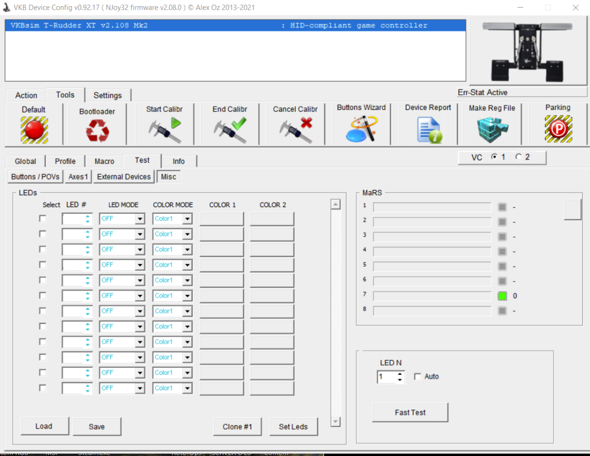Click COLOR 1 swatch in second LED row
The image size is (590, 456).
(x=222, y=234)
